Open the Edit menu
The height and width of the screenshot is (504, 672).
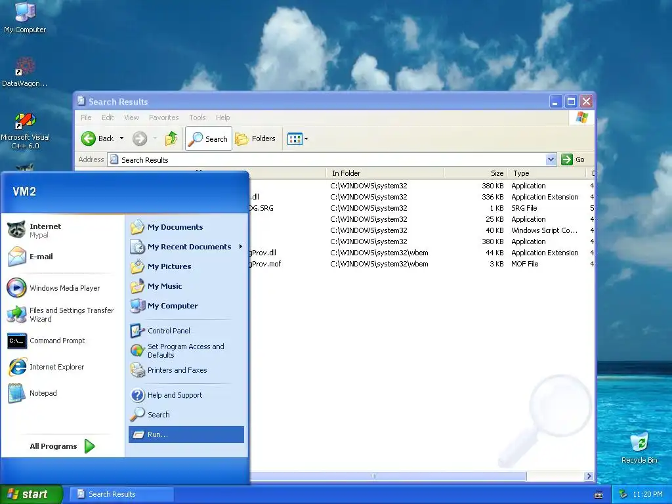tap(108, 117)
